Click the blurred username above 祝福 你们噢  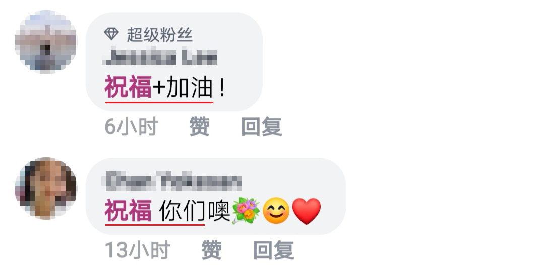(x=172, y=182)
